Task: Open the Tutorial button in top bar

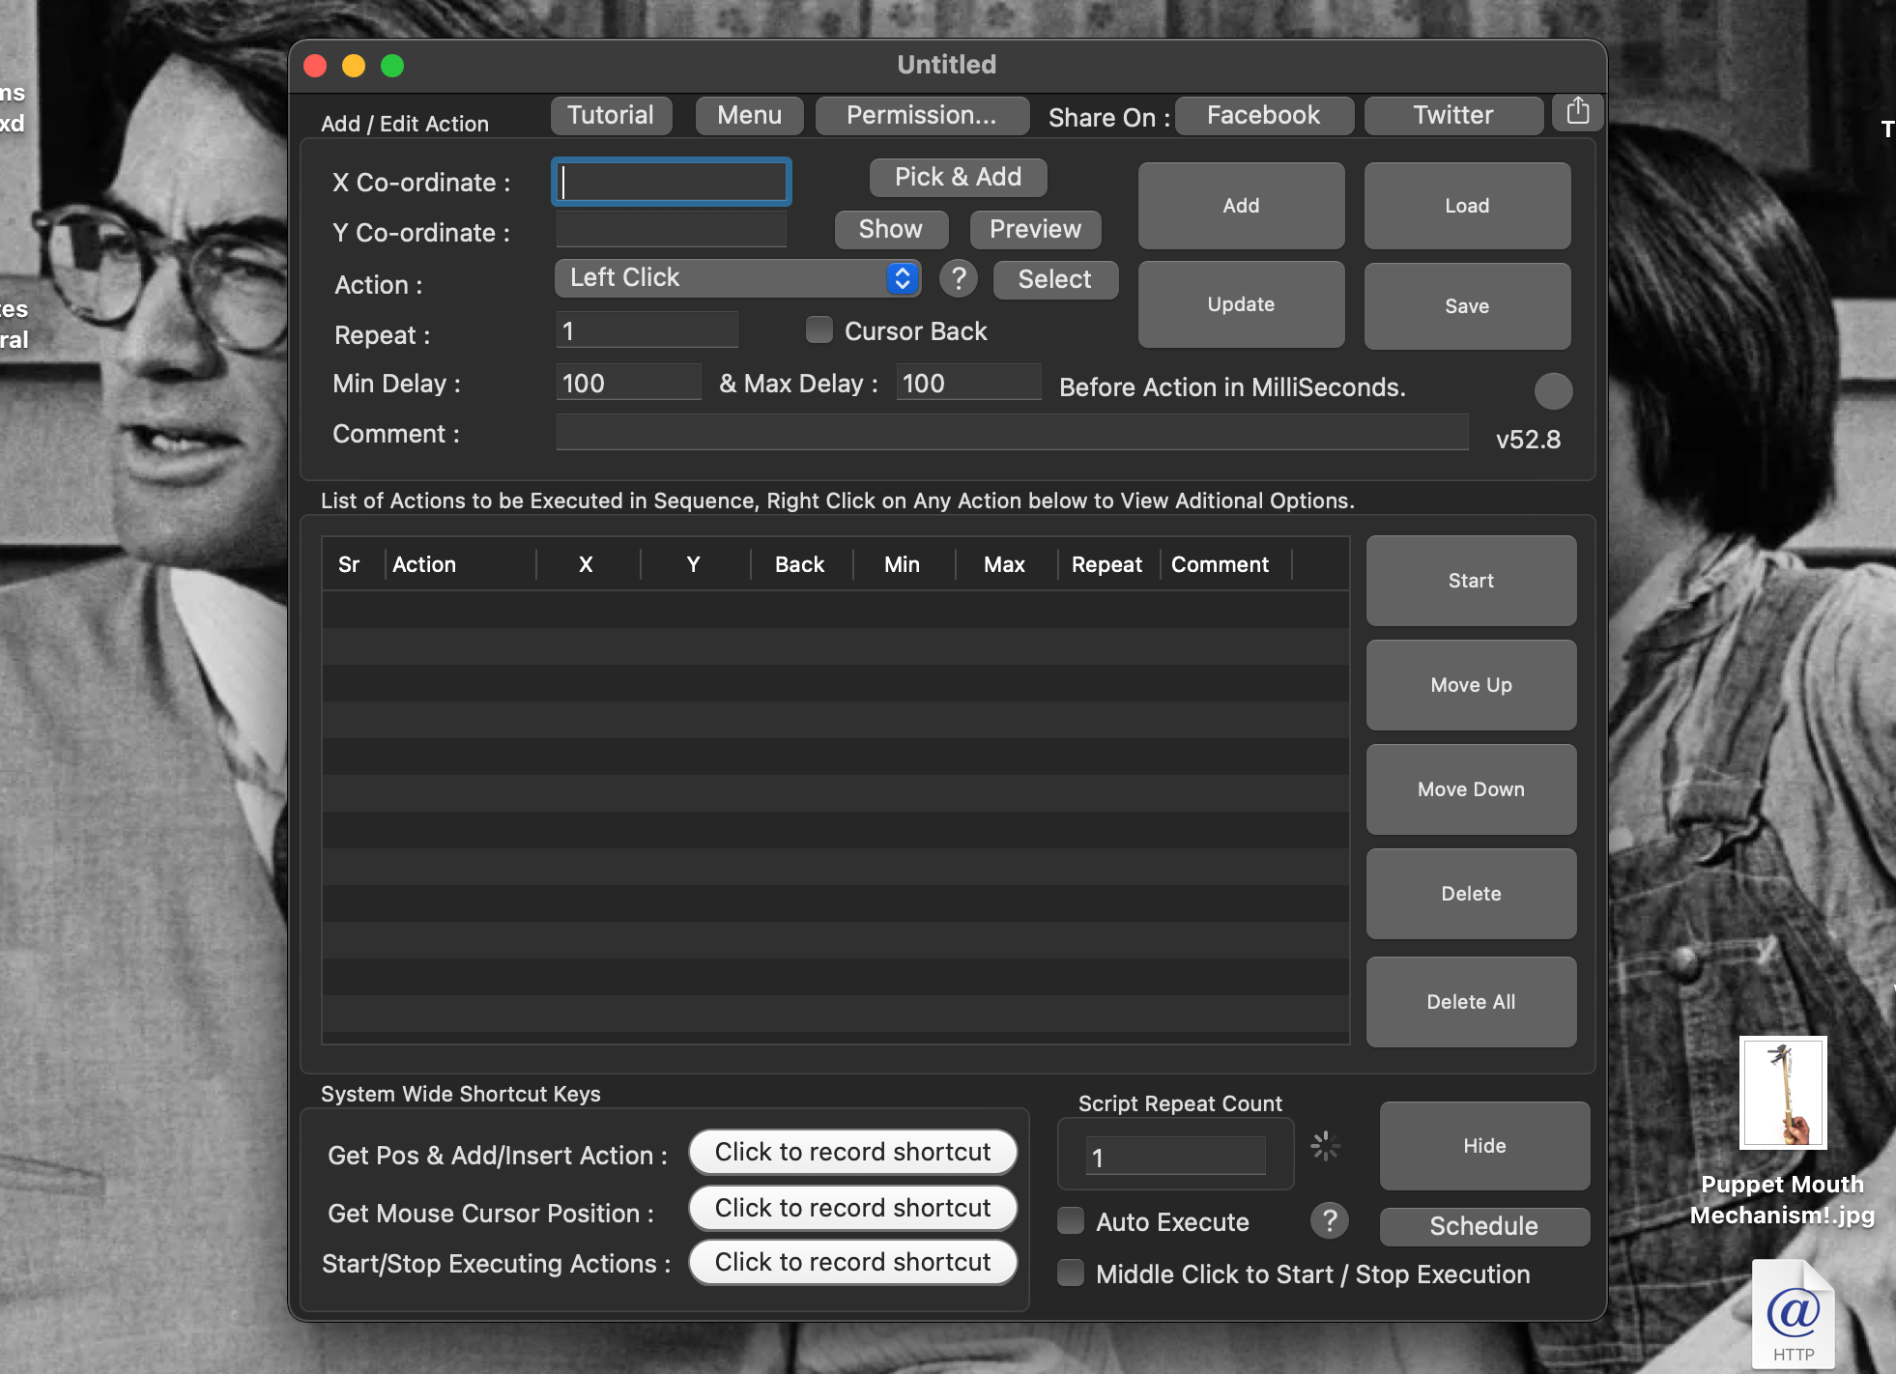Action: [610, 116]
